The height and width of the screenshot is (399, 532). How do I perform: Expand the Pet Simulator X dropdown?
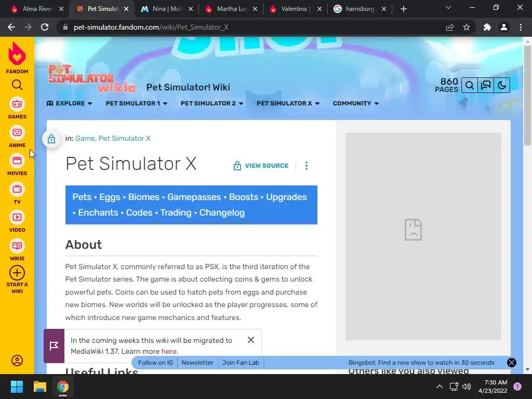pyautogui.click(x=288, y=103)
